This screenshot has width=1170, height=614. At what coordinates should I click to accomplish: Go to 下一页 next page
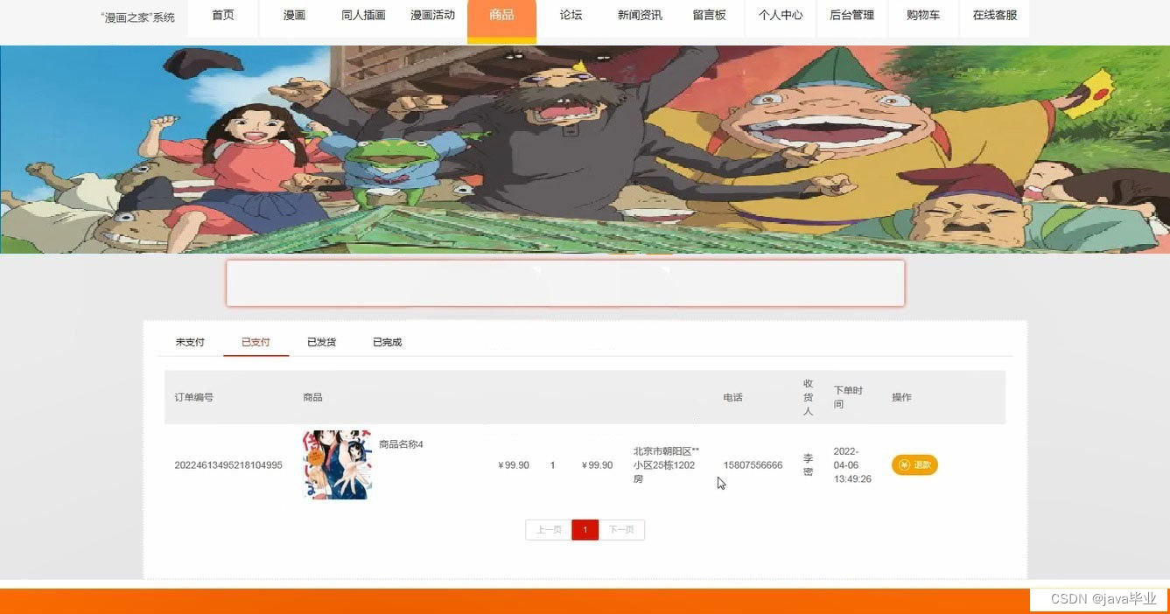click(x=621, y=529)
